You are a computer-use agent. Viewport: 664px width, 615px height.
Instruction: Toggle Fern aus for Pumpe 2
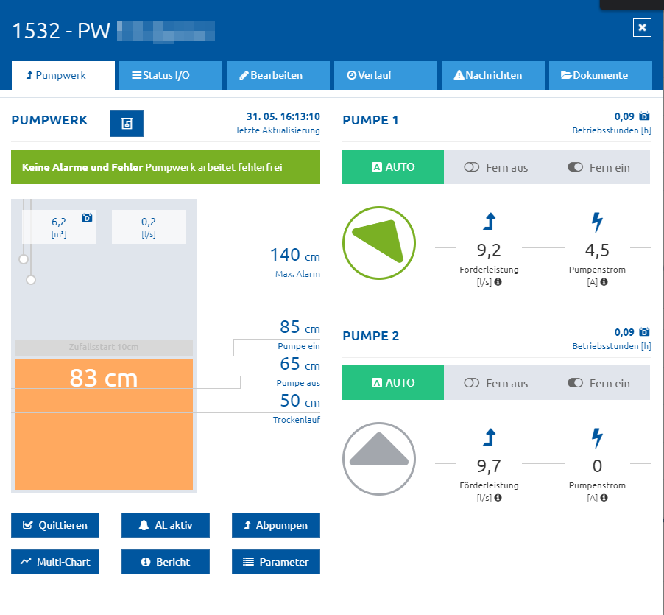point(495,383)
